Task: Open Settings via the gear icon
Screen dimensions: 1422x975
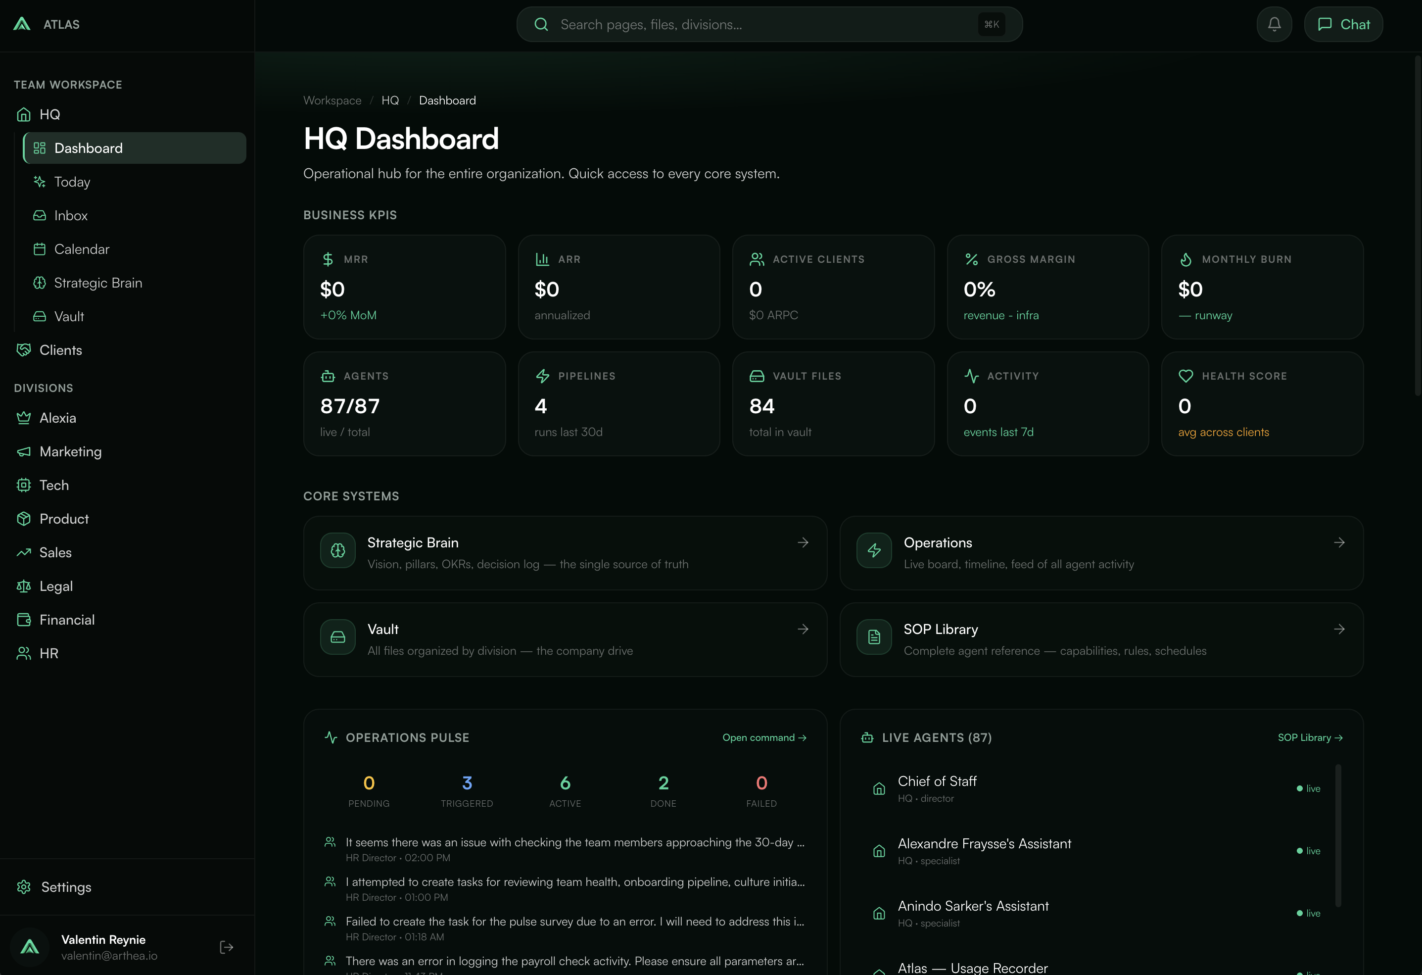Action: [24, 887]
